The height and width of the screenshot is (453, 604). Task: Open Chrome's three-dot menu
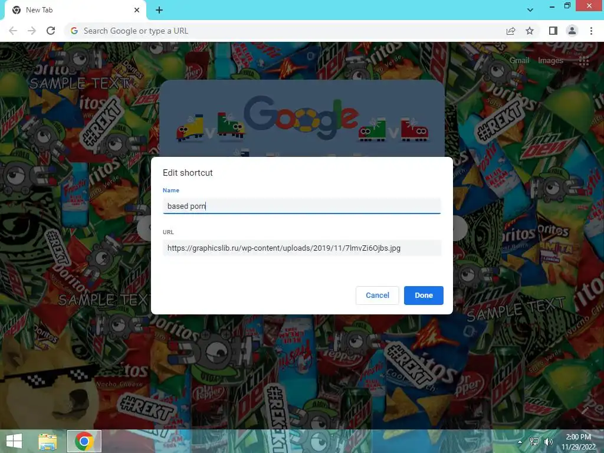(x=591, y=31)
